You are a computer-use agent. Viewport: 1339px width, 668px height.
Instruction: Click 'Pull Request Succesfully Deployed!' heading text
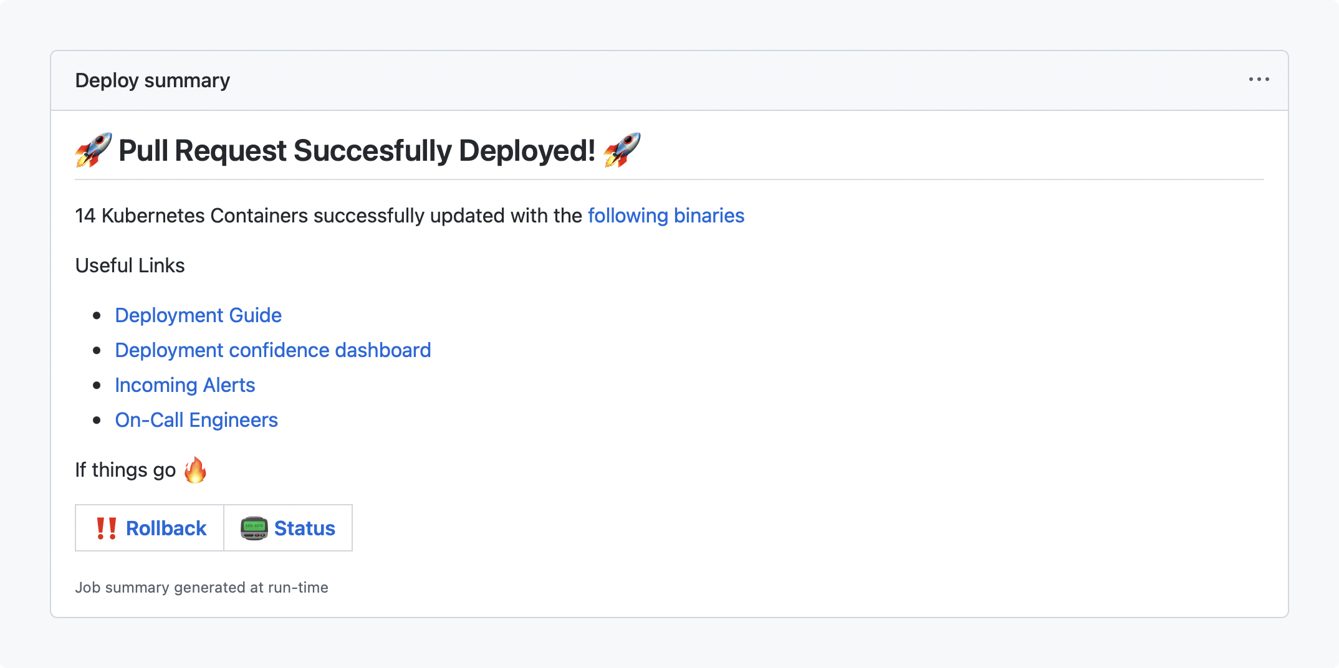pos(357,151)
